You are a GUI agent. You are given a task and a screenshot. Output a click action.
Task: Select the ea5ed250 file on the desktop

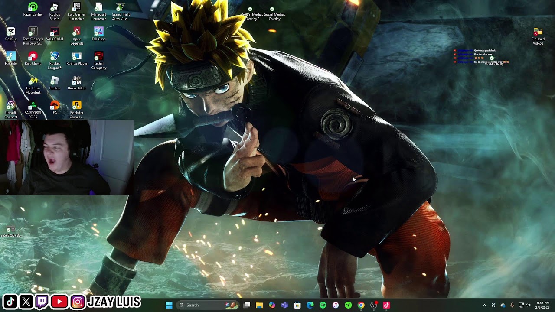pyautogui.click(x=10, y=232)
